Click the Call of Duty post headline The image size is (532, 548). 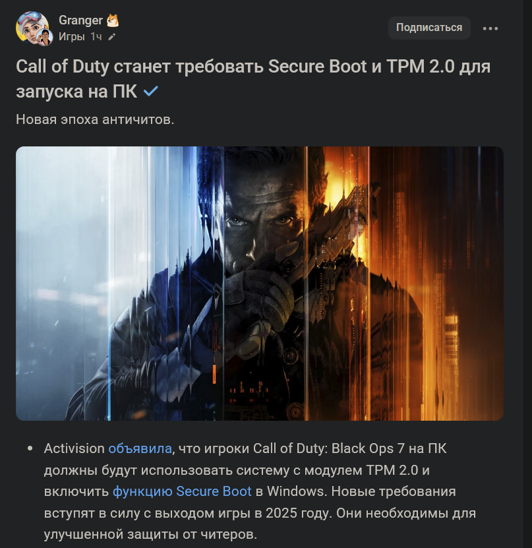point(253,78)
